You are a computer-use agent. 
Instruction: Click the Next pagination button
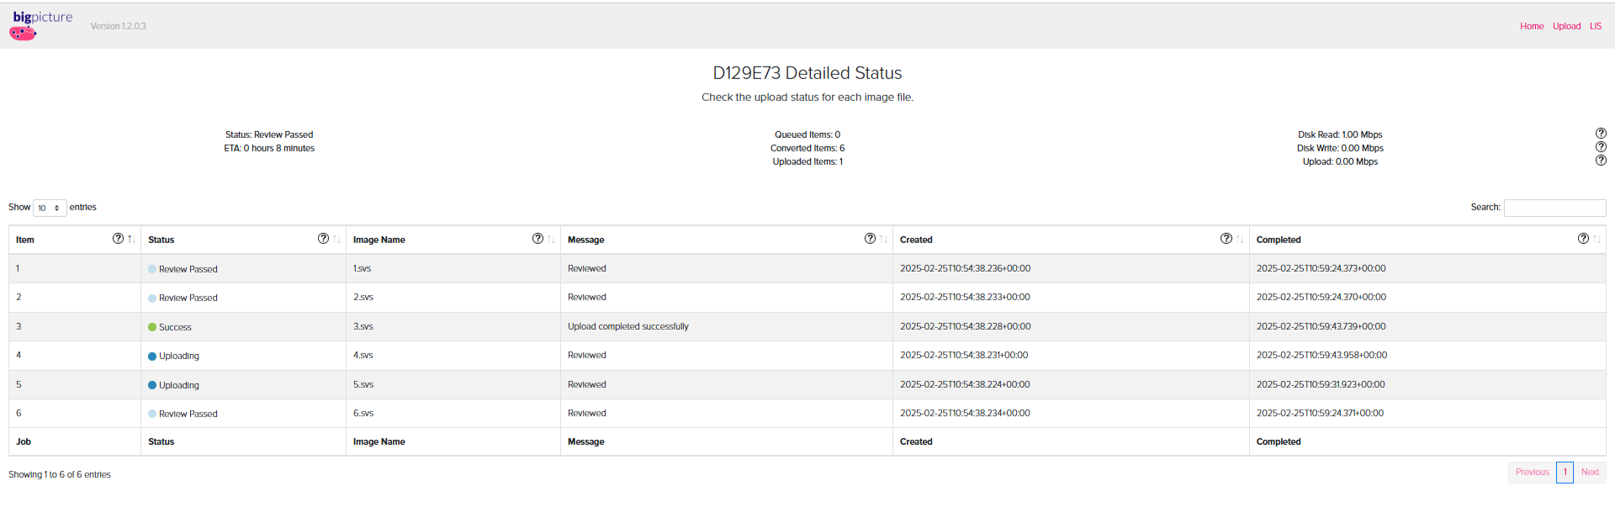click(1590, 472)
